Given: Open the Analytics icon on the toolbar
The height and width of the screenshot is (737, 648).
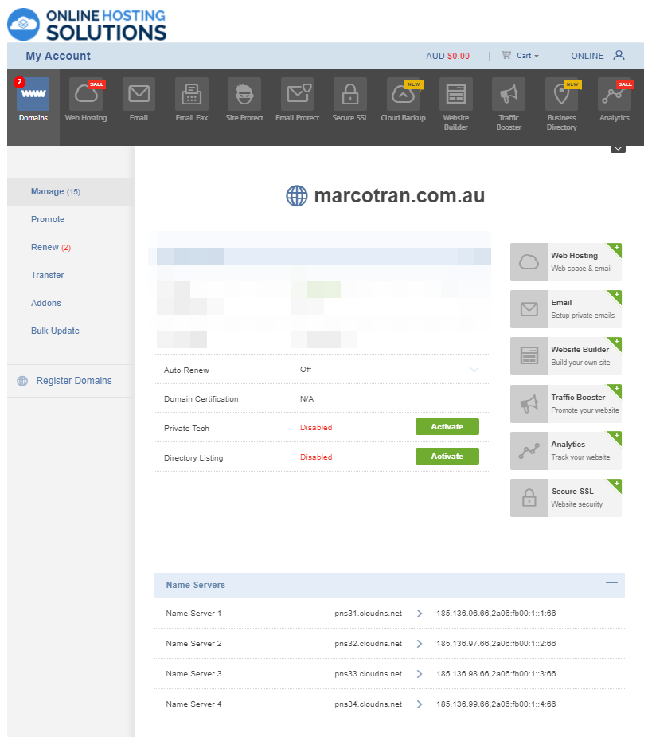Looking at the screenshot, I should point(614,96).
